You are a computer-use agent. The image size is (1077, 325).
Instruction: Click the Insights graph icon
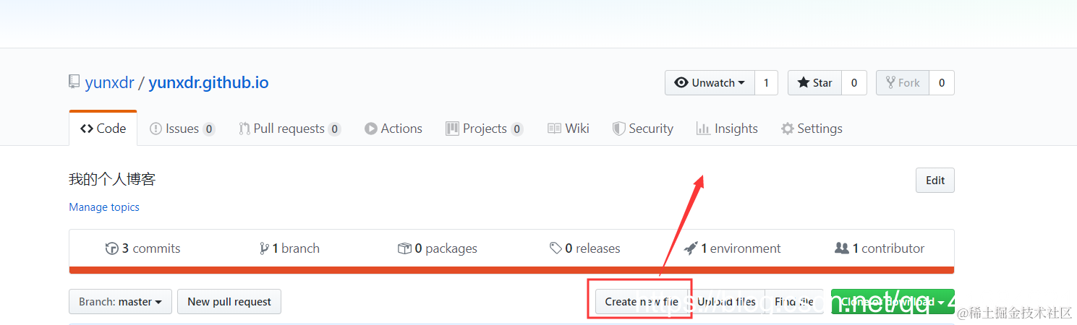pos(703,129)
